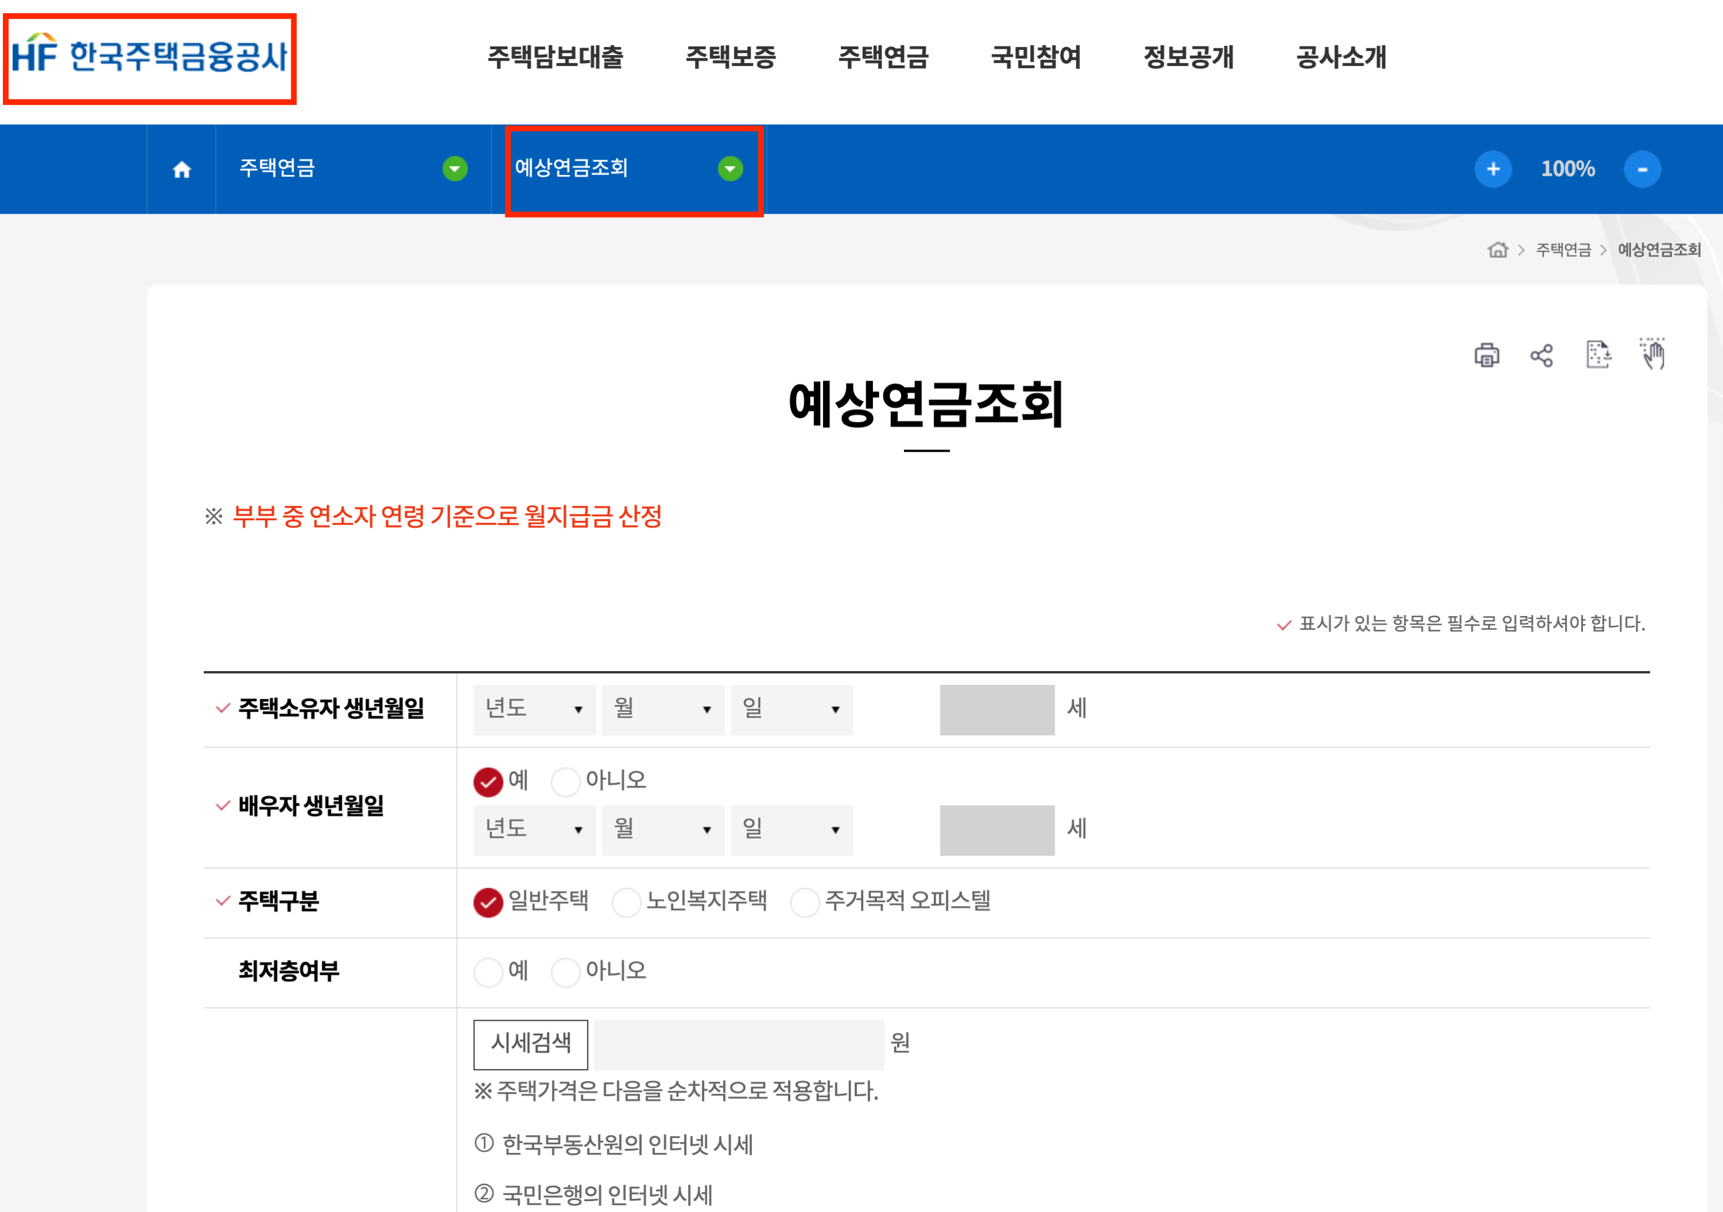
Task: Select 아니오 for 배우자 생년월일
Action: coord(566,781)
